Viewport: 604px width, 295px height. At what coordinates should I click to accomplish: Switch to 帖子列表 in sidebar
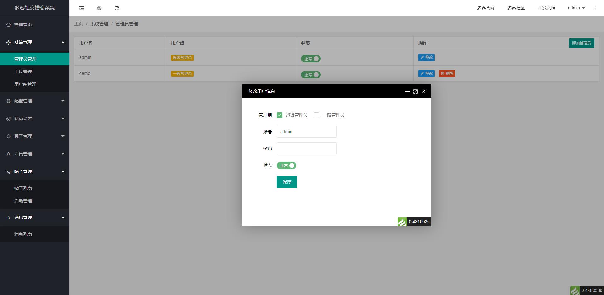click(23, 188)
